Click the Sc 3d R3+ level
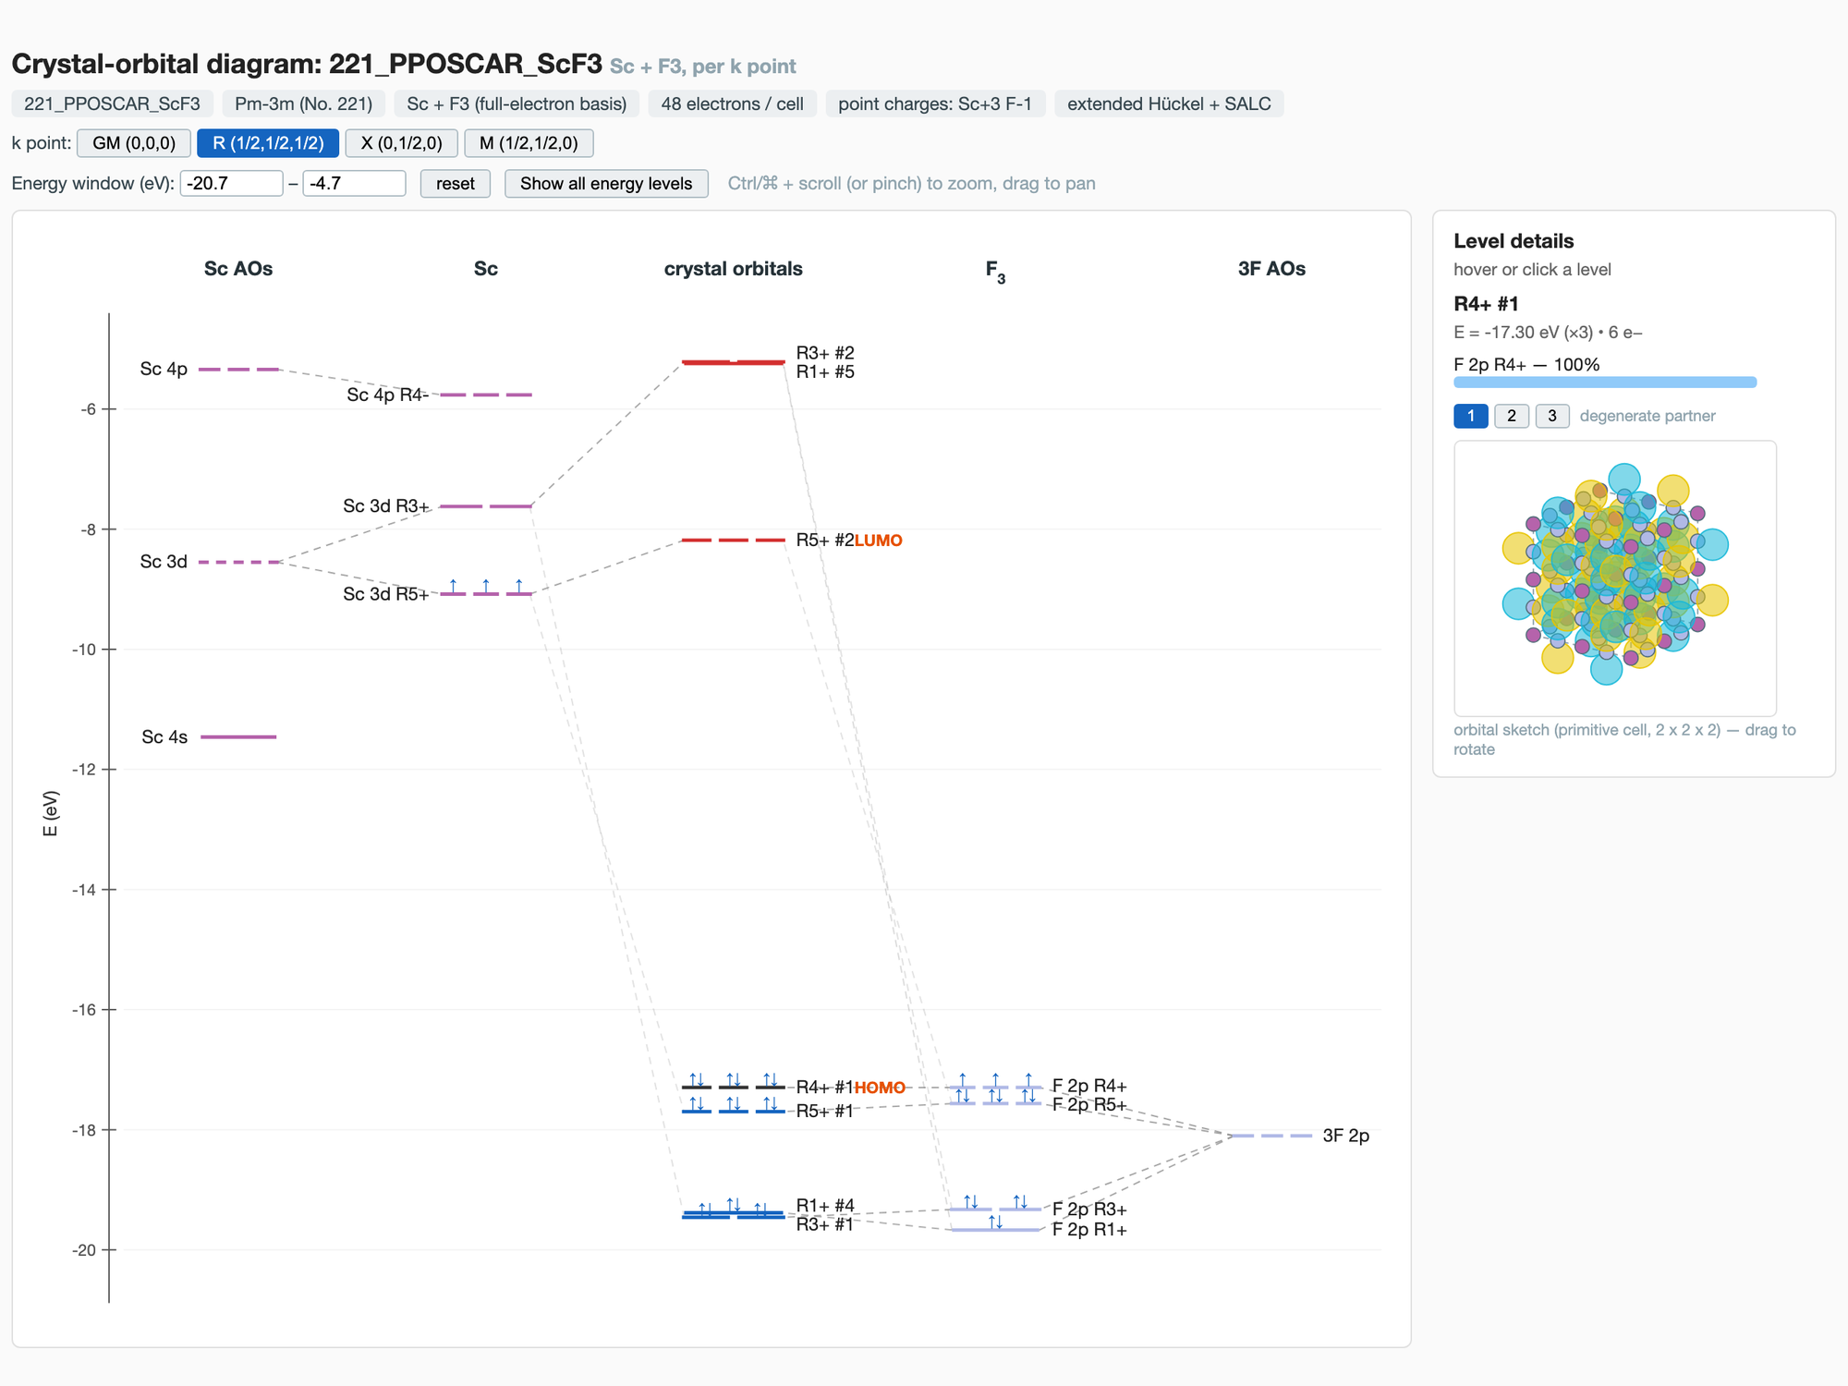Screen dimensions: 1848x1386 486,506
